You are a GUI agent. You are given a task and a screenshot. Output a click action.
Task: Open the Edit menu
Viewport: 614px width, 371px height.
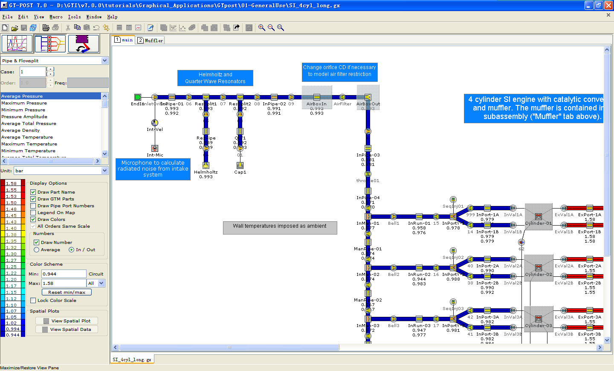coord(23,17)
